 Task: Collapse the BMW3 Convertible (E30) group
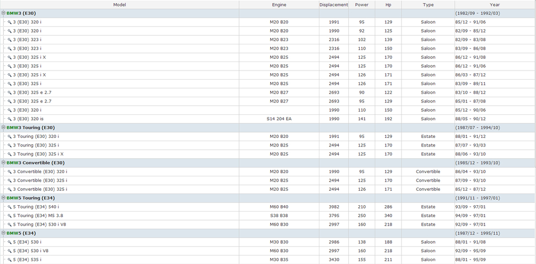tap(4, 163)
